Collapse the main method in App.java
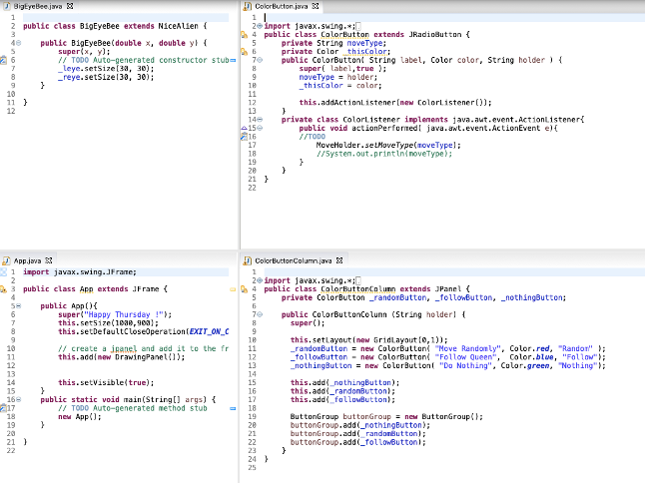The height and width of the screenshot is (483, 645). pyautogui.click(x=19, y=399)
